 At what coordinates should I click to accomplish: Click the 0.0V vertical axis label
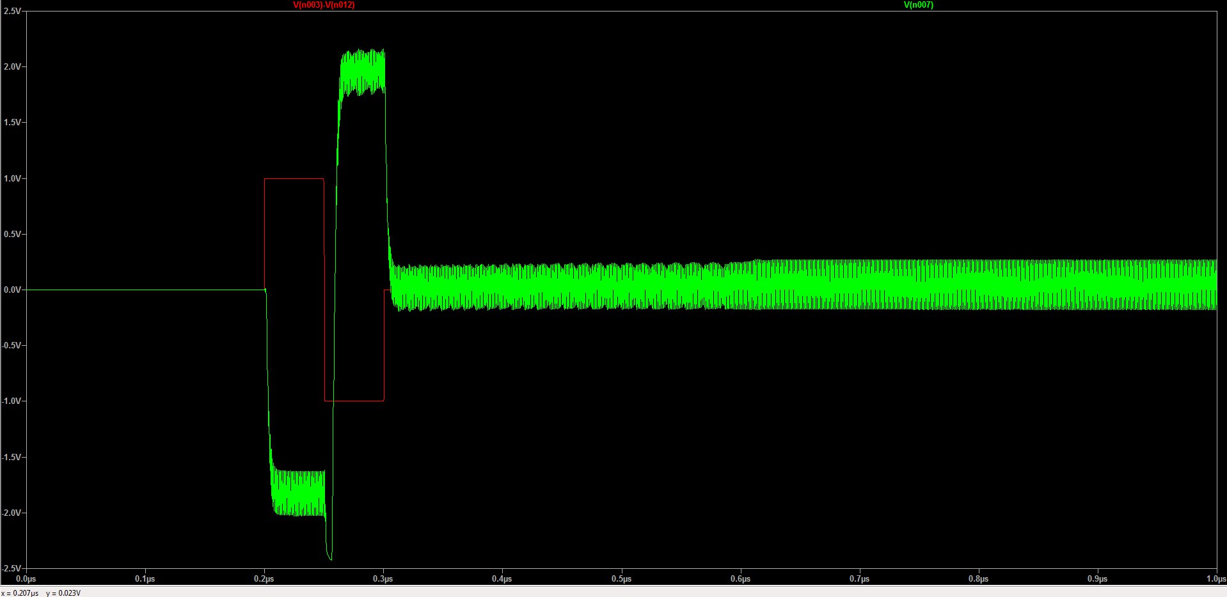click(12, 290)
